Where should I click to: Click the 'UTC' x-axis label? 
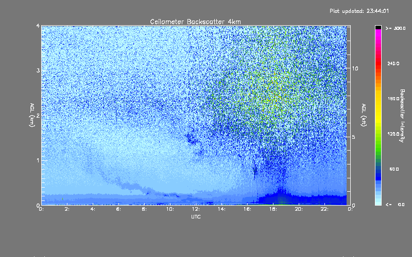(x=196, y=216)
